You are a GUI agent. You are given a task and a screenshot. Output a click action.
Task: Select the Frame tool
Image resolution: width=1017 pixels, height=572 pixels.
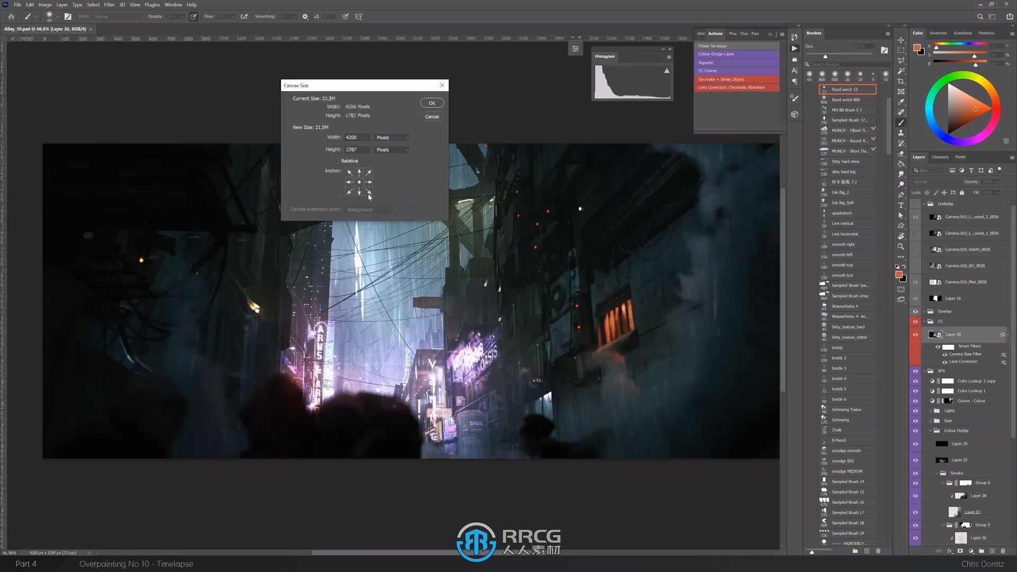pos(900,92)
